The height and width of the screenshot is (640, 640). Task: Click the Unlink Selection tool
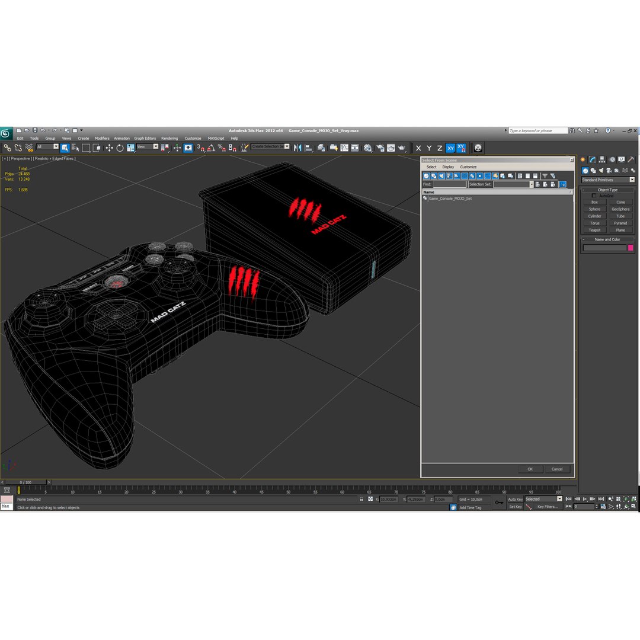(x=18, y=148)
